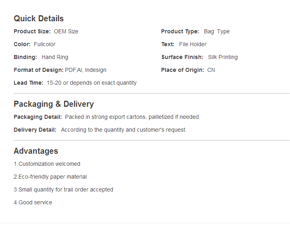Image resolution: width=290 pixels, height=226 pixels.
Task: Click the Good service list item
Action: click(x=33, y=203)
